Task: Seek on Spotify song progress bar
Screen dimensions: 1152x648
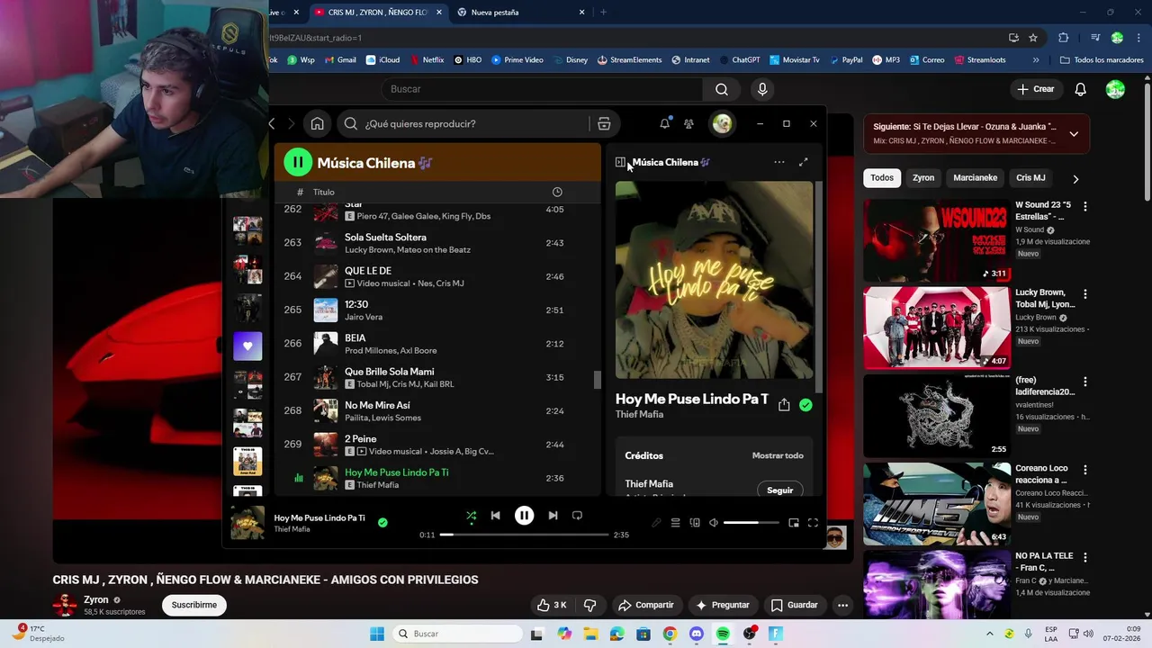Action: click(524, 535)
